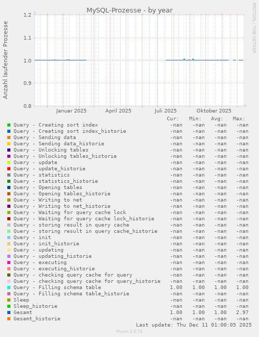Click the y-axis value 1.2
This screenshot has width=259, height=337.
[x=28, y=15]
